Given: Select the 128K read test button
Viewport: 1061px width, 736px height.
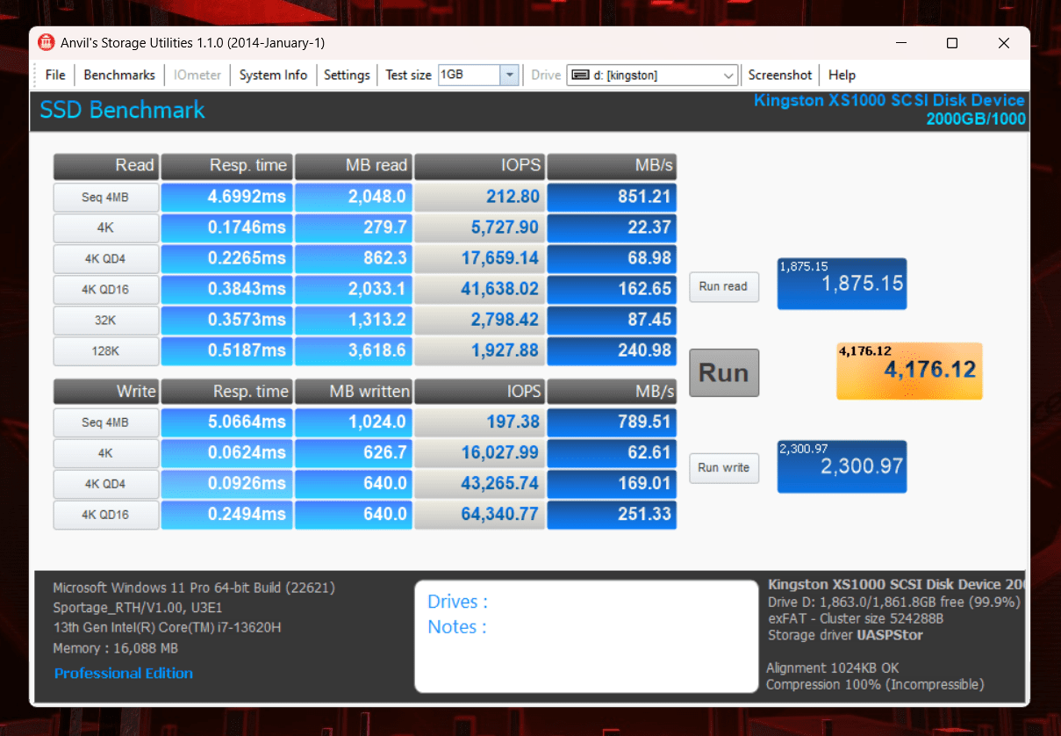Looking at the screenshot, I should (x=105, y=351).
